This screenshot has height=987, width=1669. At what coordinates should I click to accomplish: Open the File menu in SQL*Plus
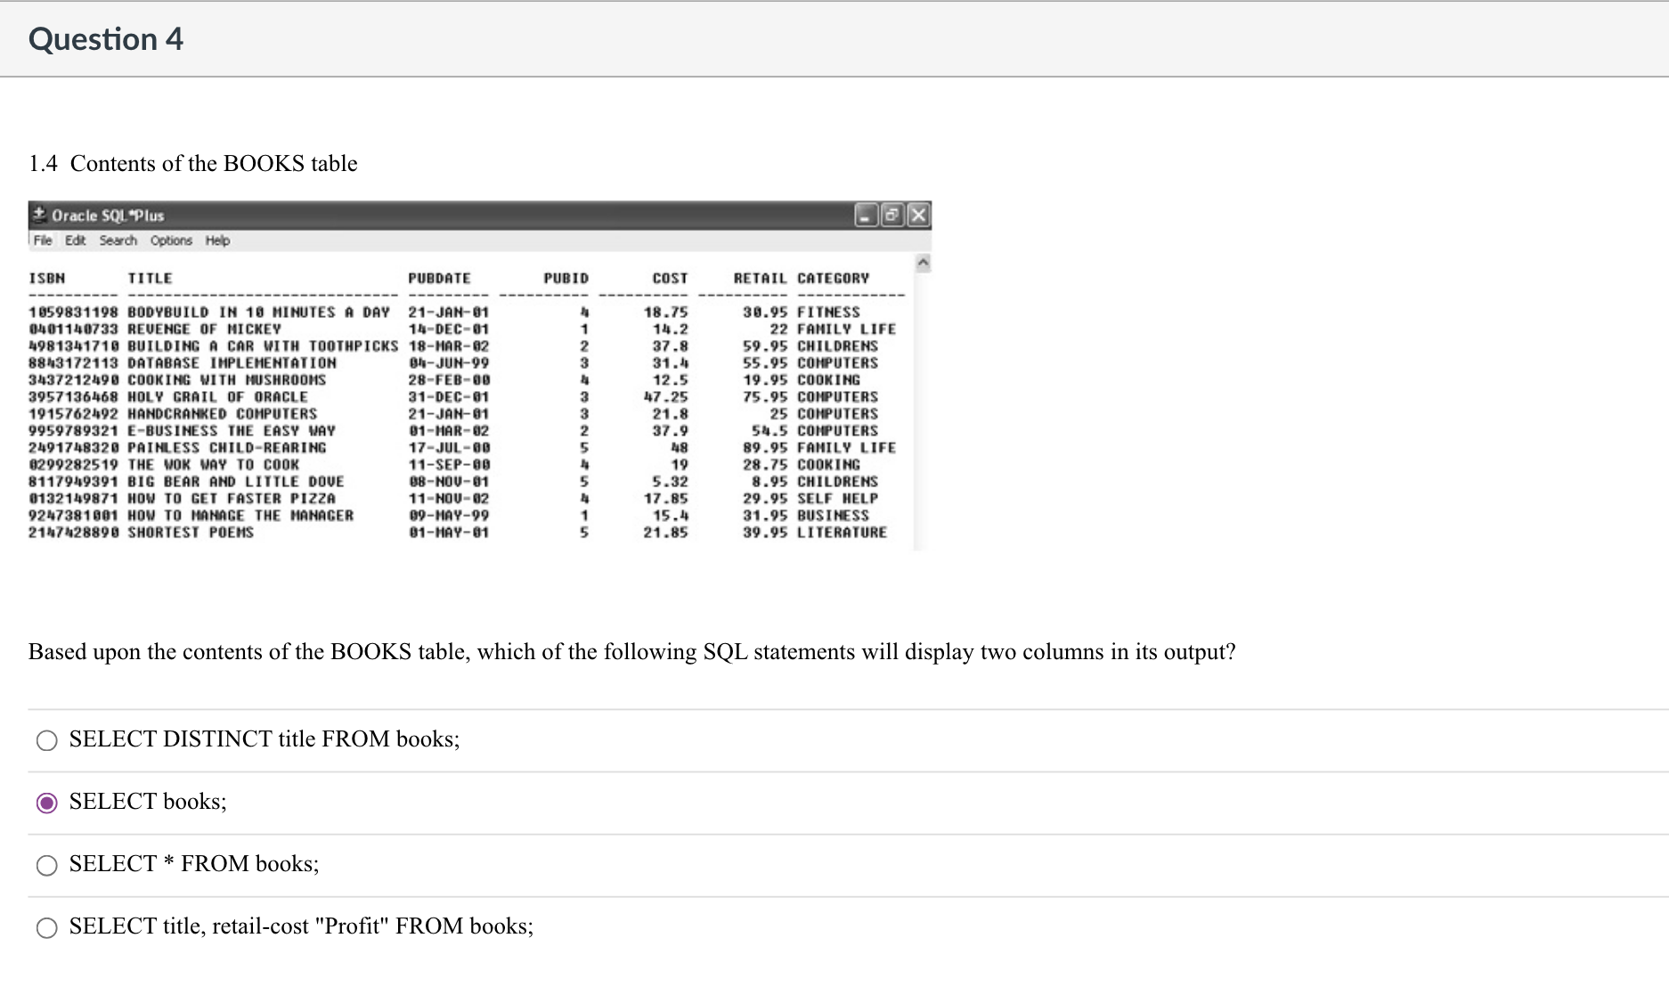42,241
